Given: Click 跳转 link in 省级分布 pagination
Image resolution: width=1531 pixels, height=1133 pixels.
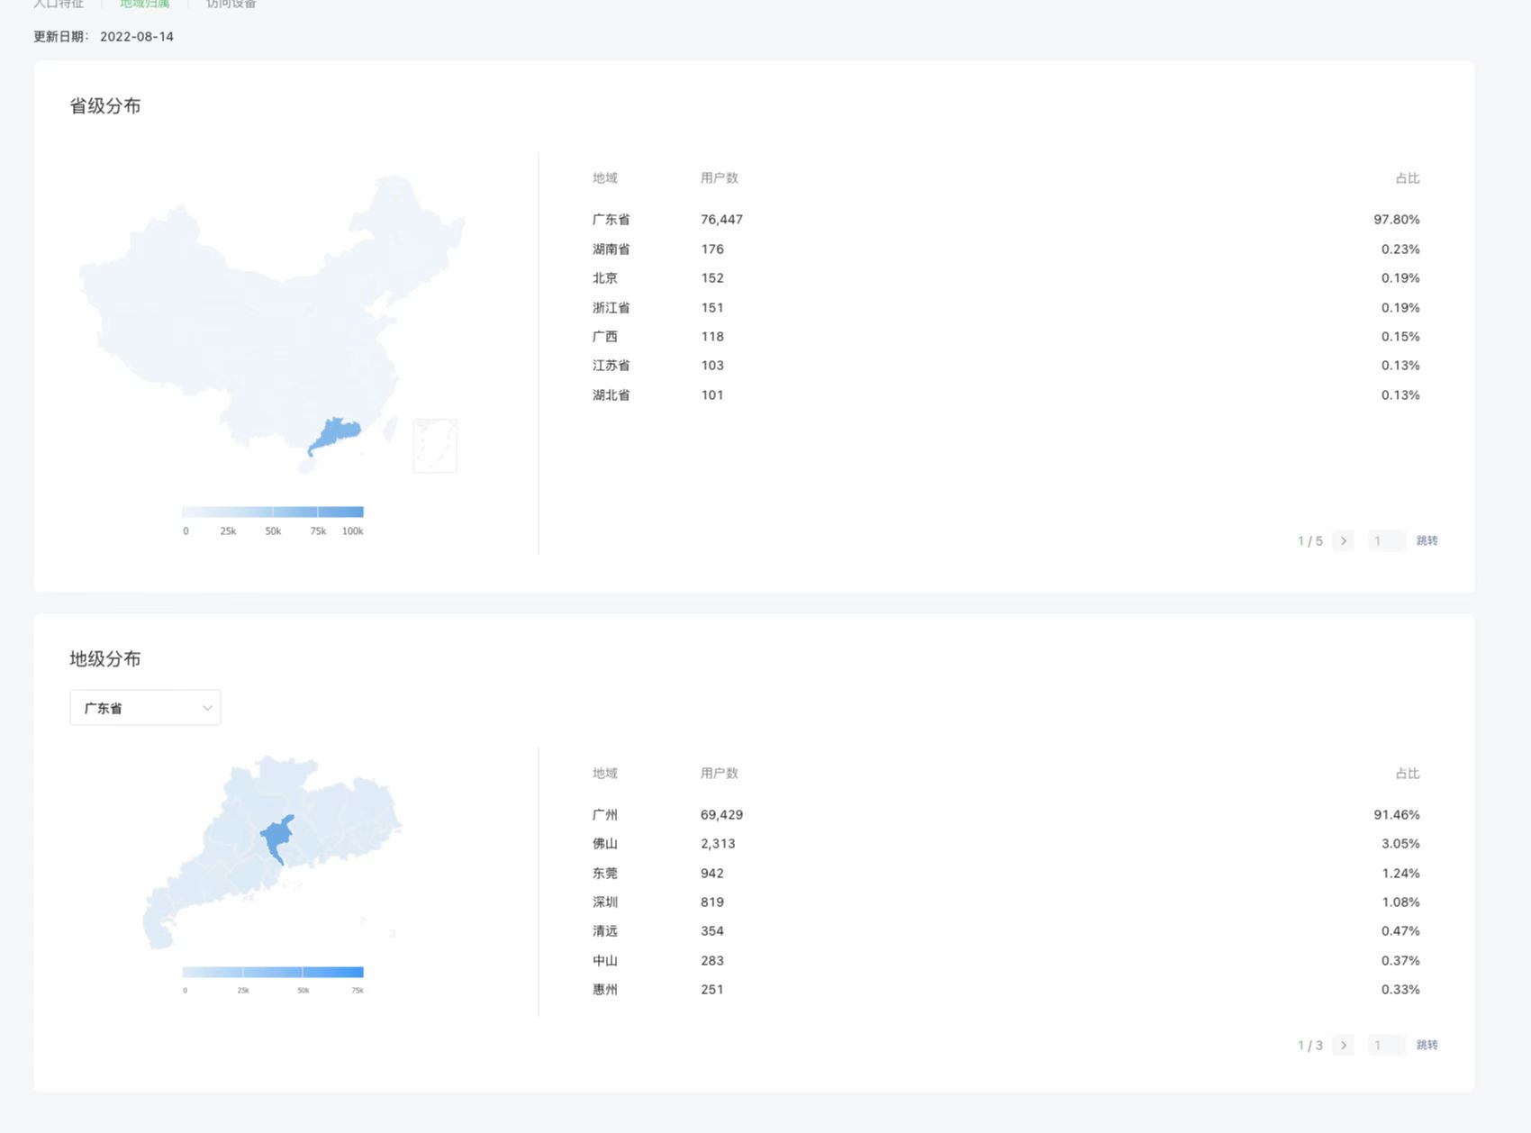Looking at the screenshot, I should [x=1427, y=541].
